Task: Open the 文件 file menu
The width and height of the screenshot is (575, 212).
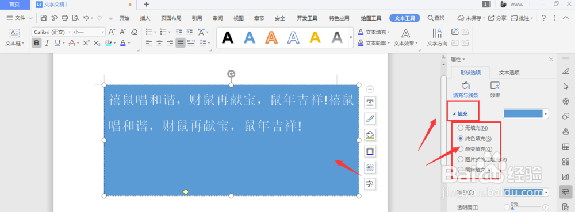Action: (x=20, y=18)
